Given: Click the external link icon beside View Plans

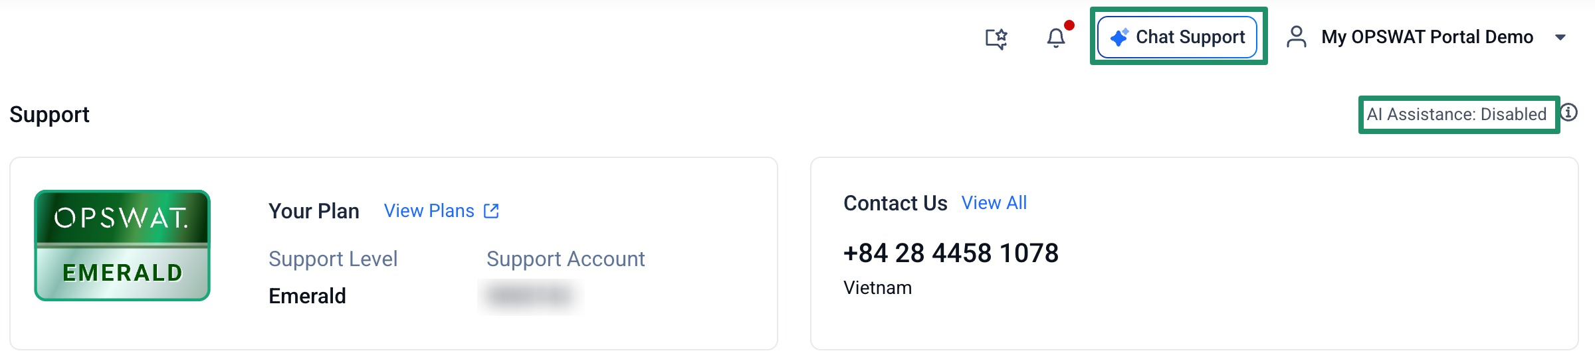Looking at the screenshot, I should point(491,211).
